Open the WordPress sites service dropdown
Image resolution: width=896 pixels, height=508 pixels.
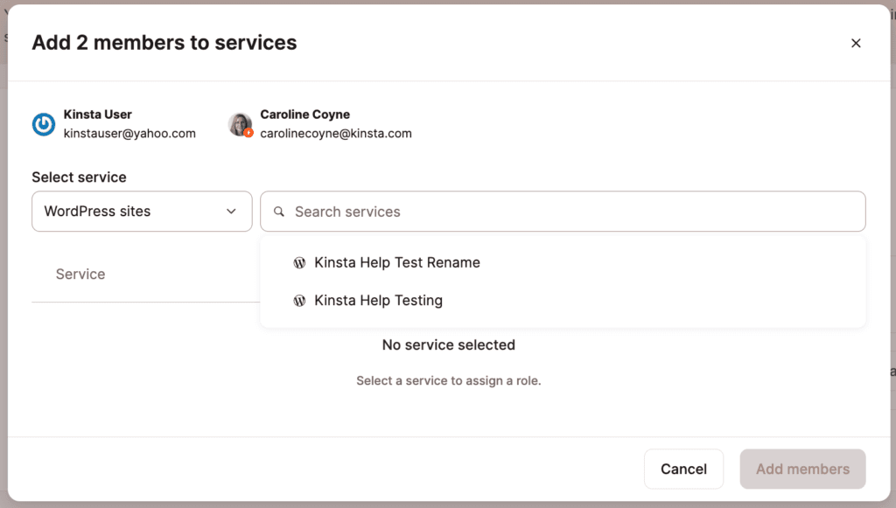pyautogui.click(x=142, y=212)
